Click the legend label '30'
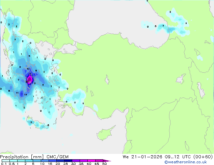214x165 pixels. 73,164
